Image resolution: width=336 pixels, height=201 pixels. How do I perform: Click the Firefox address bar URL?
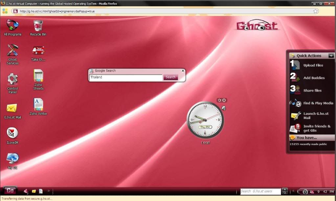click(57, 11)
